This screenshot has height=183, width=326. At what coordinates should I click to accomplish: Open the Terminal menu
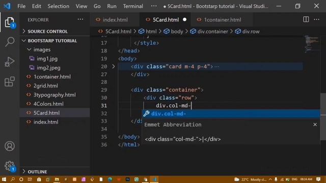point(133,6)
